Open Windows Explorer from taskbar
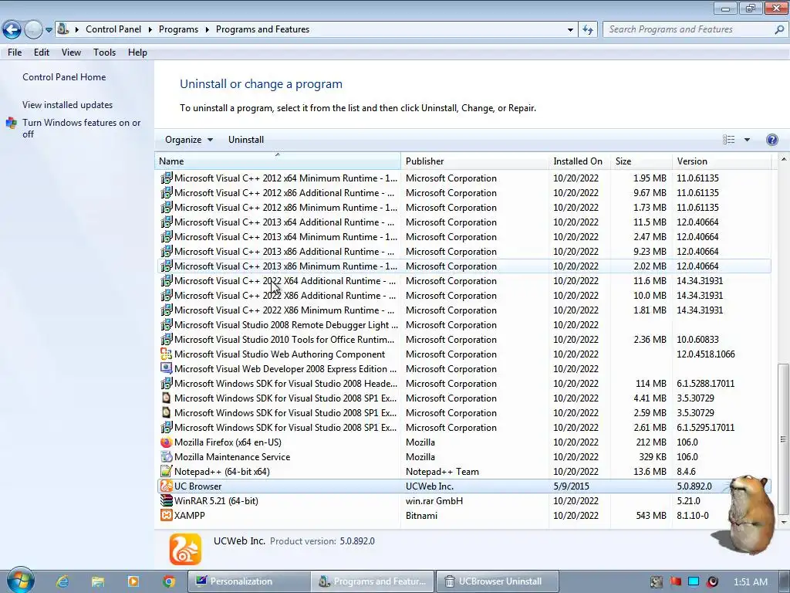The image size is (790, 593). point(98,581)
